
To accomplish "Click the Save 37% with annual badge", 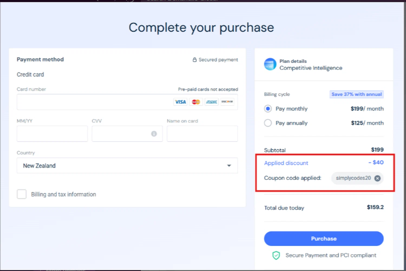I will click(x=356, y=94).
